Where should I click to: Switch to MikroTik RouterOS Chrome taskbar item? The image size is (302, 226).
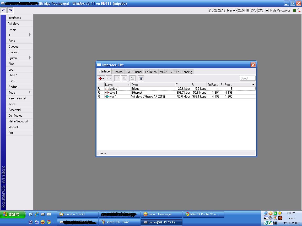203,214
